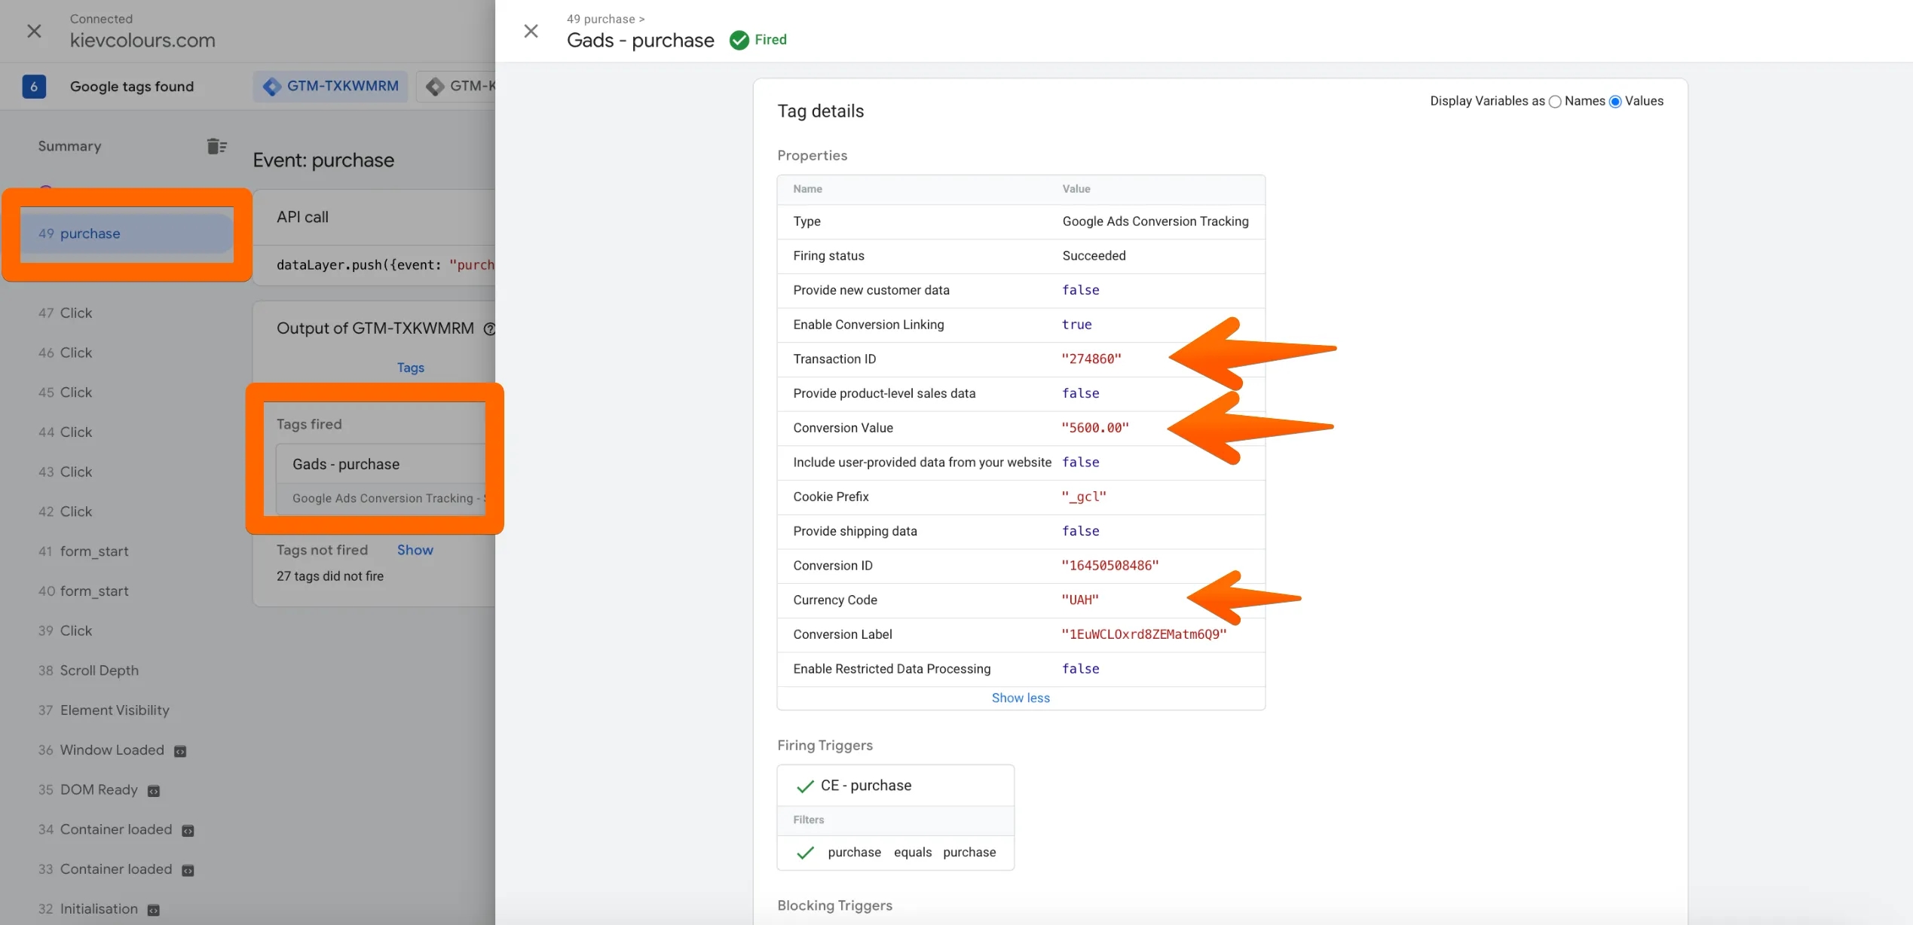Click the Google tags found count badge
This screenshot has height=925, width=1913.
(x=34, y=87)
